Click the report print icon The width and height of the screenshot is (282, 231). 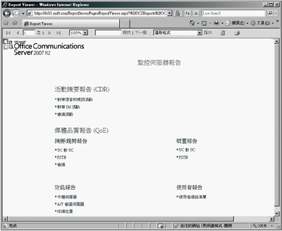coord(237,33)
